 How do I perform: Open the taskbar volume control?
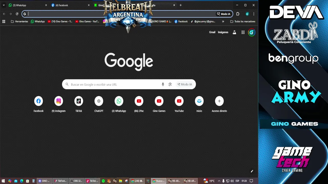pyautogui.click(x=232, y=181)
